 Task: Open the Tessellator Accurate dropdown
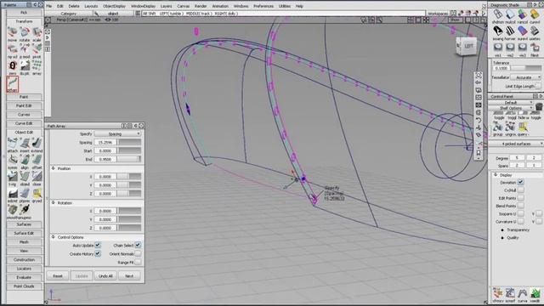pos(525,77)
